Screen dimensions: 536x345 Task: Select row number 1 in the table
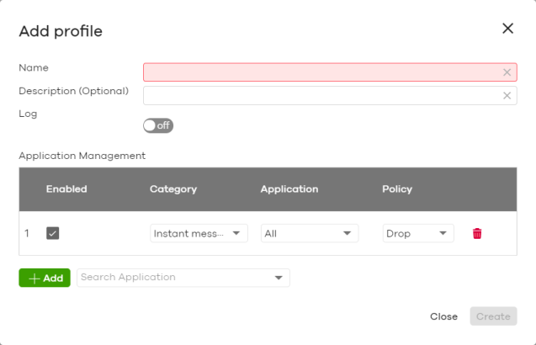click(x=27, y=234)
